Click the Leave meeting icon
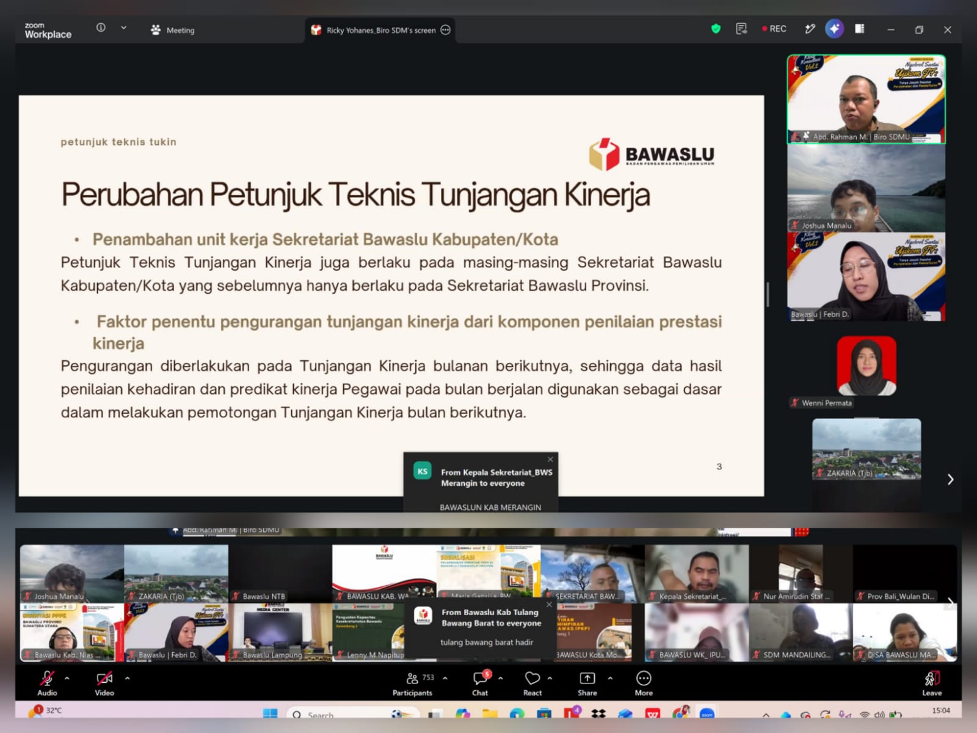 (932, 679)
